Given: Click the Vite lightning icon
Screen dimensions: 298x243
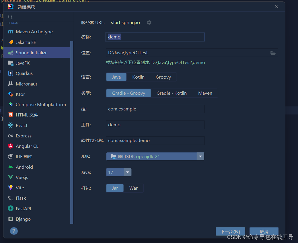Looking at the screenshot, I should point(11,187).
